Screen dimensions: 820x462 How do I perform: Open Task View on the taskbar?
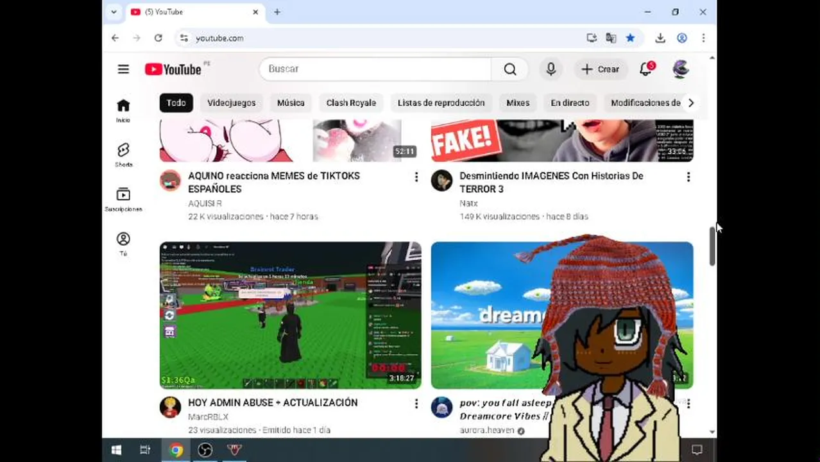click(x=145, y=450)
